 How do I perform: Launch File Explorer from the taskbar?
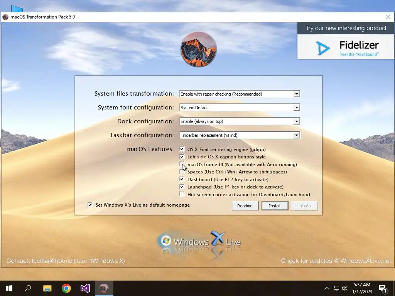tap(47, 288)
